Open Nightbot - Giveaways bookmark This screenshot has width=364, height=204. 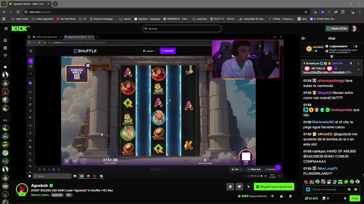click(147, 19)
